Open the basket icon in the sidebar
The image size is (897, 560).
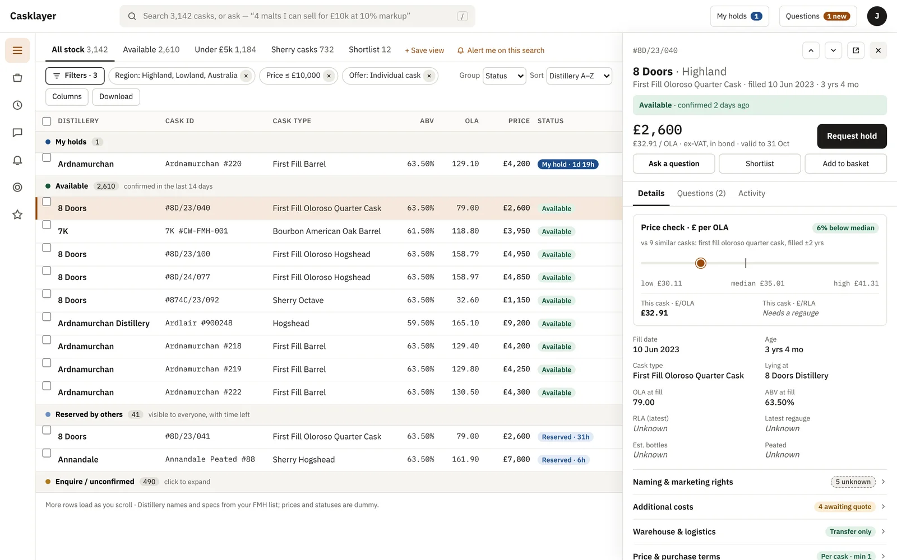17,78
